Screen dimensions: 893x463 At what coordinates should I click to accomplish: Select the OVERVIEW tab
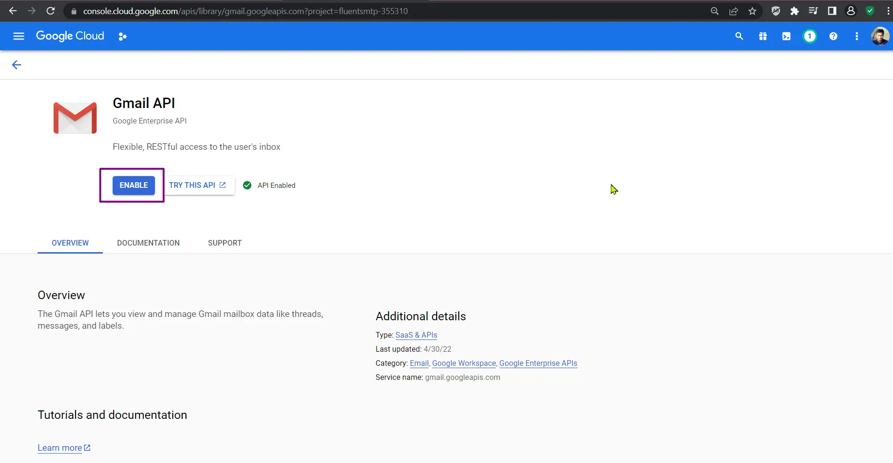click(70, 243)
